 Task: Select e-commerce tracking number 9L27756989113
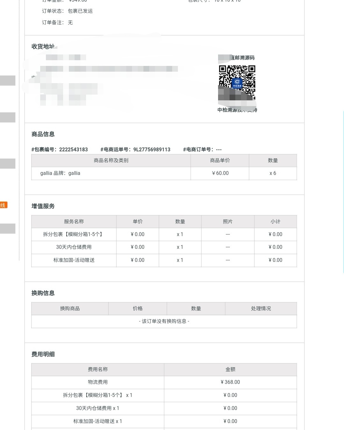pyautogui.click(x=152, y=149)
